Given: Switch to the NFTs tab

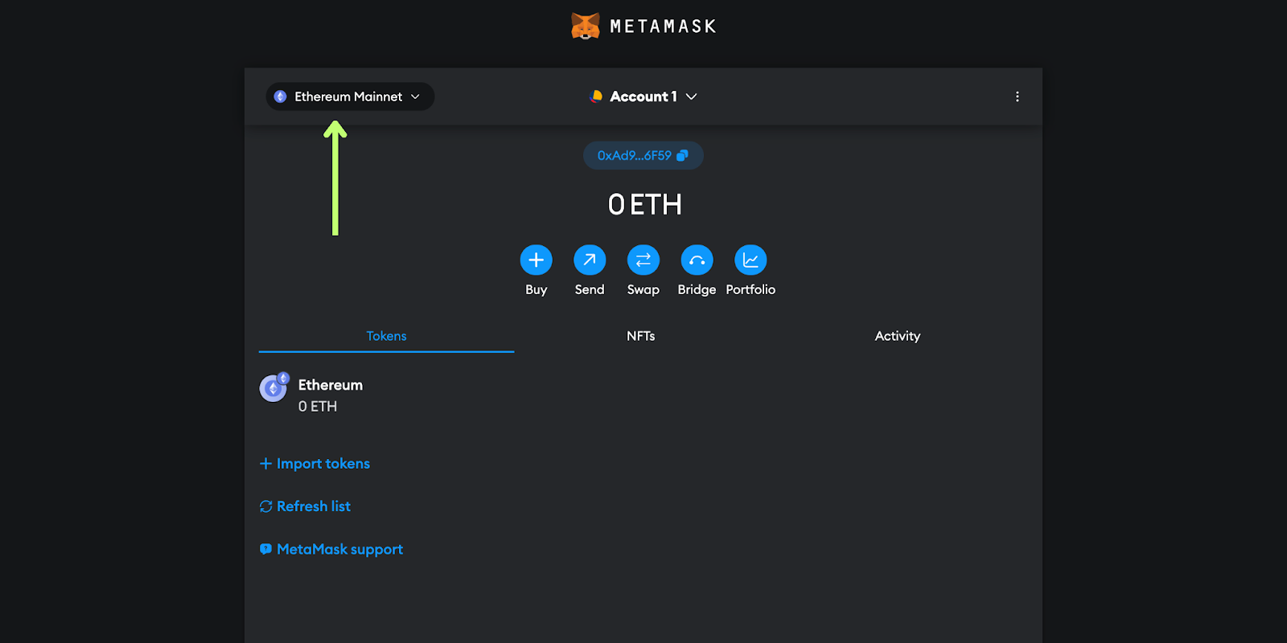Looking at the screenshot, I should pyautogui.click(x=641, y=336).
